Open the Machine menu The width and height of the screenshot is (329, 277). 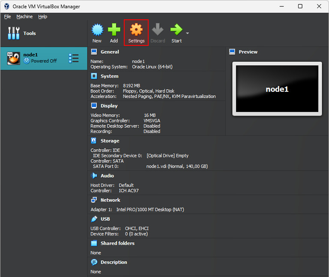click(x=24, y=17)
